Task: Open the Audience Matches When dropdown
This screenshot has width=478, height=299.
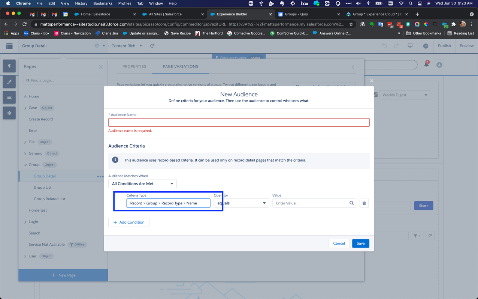Action: [x=142, y=184]
